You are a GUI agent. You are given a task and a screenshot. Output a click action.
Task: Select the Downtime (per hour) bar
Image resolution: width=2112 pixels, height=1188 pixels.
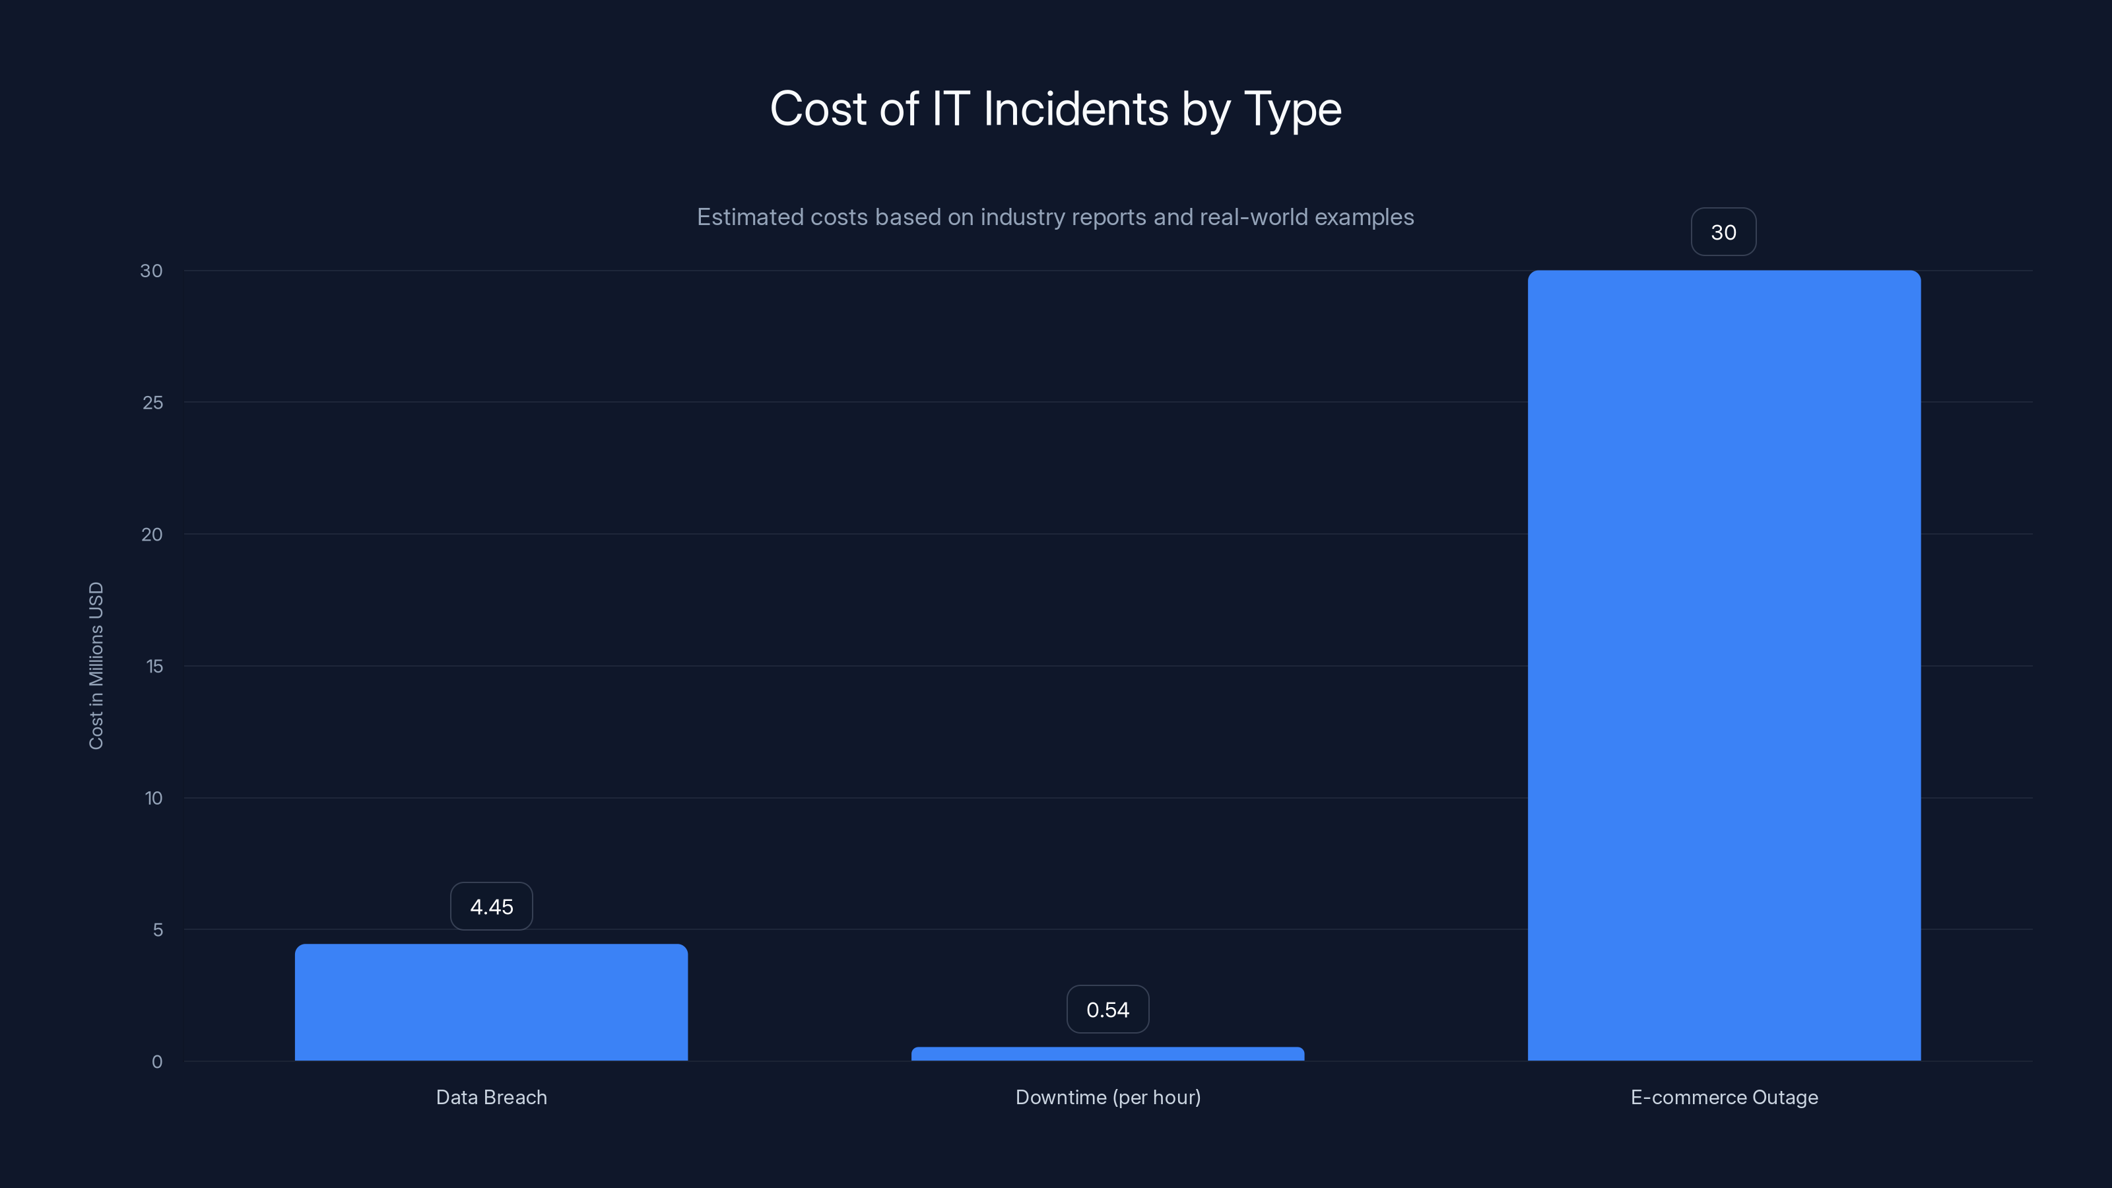coord(1107,1053)
